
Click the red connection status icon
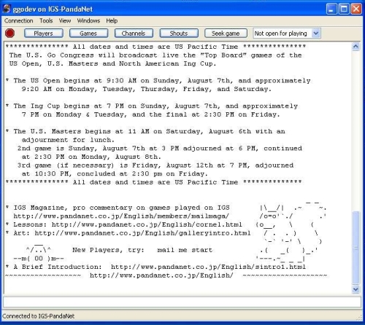click(10, 34)
